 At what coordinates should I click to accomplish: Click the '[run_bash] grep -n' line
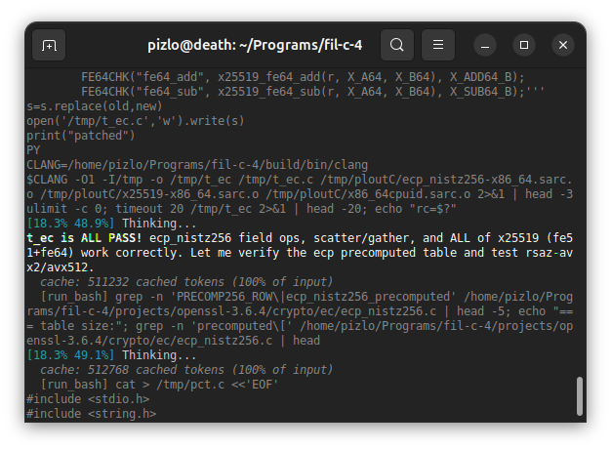(300, 318)
